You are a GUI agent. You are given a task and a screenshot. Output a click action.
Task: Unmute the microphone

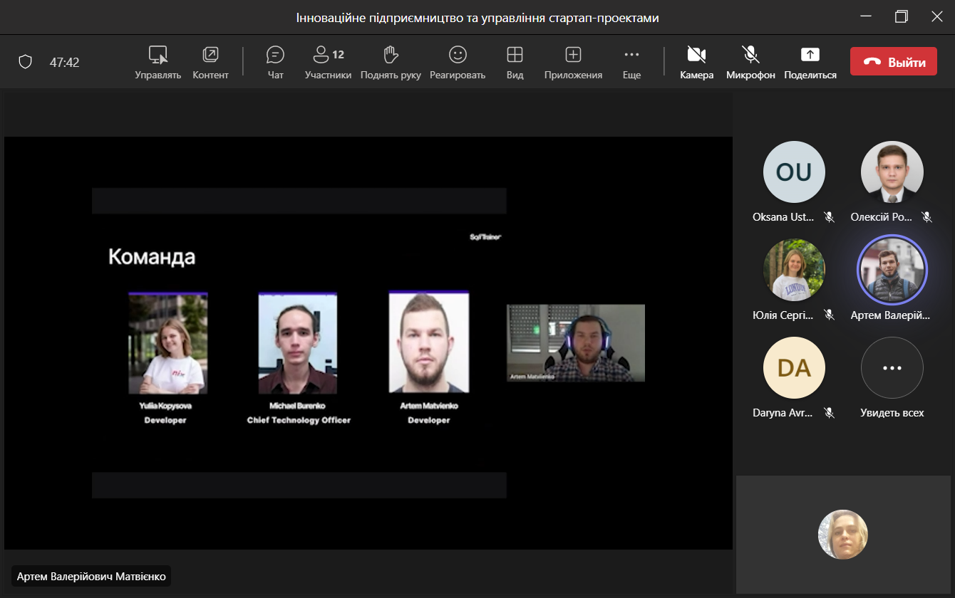pyautogui.click(x=750, y=62)
